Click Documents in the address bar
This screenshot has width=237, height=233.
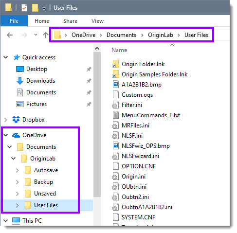pos(121,35)
